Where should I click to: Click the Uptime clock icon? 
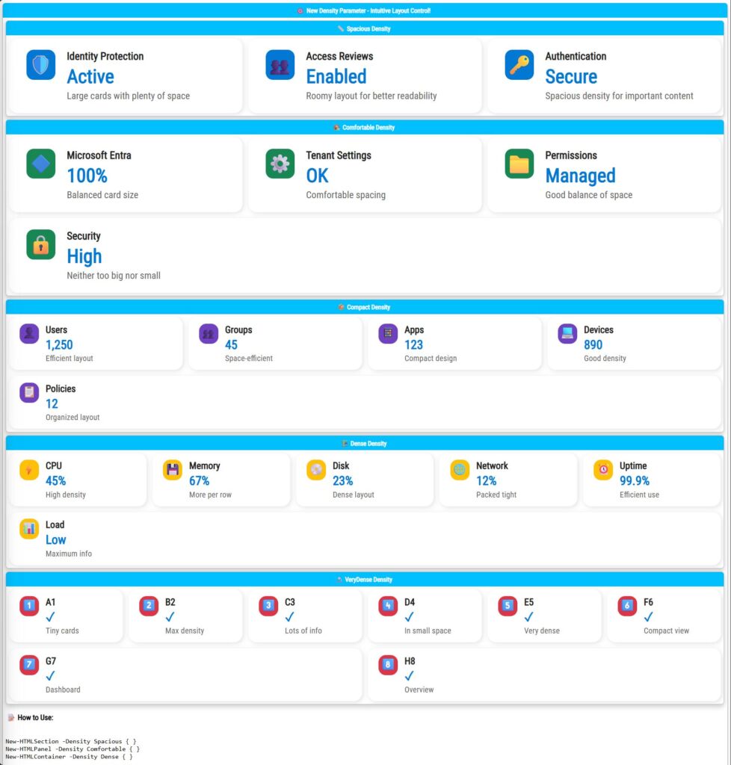[603, 470]
